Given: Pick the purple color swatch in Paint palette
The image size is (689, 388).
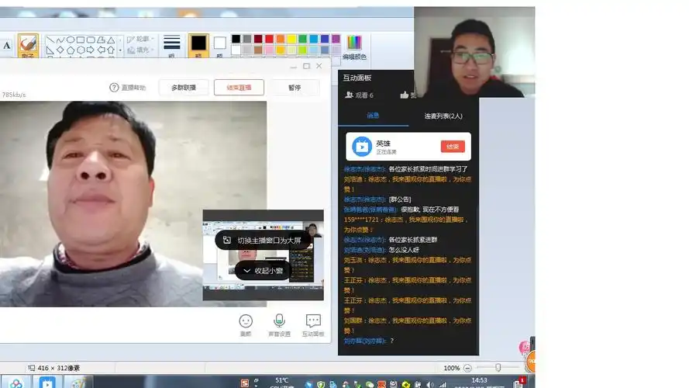Looking at the screenshot, I should [x=336, y=39].
